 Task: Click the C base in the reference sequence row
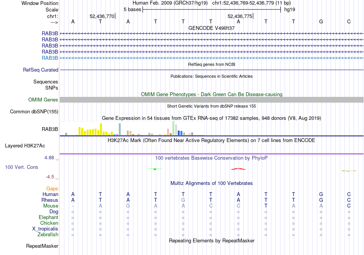[x=349, y=21]
